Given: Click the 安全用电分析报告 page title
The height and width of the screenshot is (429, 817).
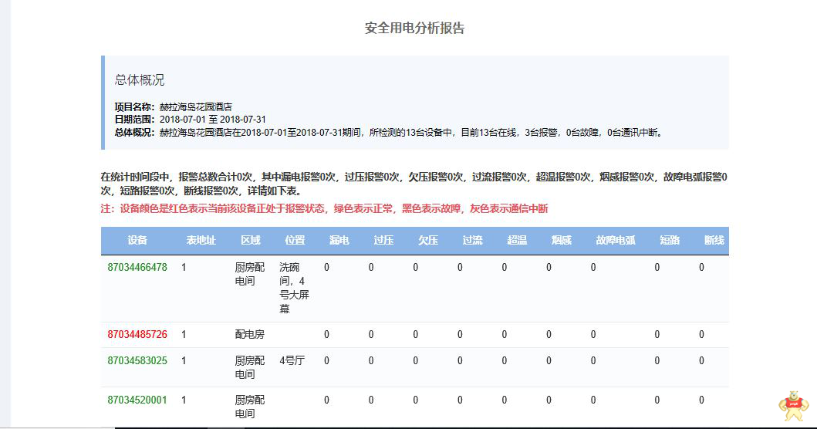Looking at the screenshot, I should coord(414,29).
